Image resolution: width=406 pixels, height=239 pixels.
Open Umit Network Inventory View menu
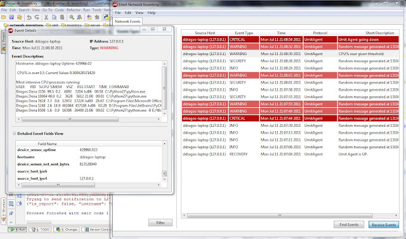point(140,13)
